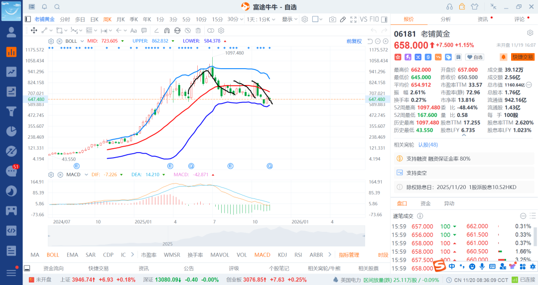This screenshot has width=538, height=285.
Task: Toggle 自选 watchlist heart button
Action: (x=475, y=57)
